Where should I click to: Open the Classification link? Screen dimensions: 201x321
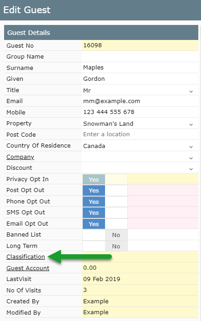coord(25,257)
